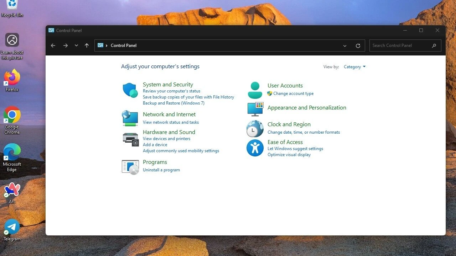Open Change account type link
The height and width of the screenshot is (256, 456).
pyautogui.click(x=293, y=94)
